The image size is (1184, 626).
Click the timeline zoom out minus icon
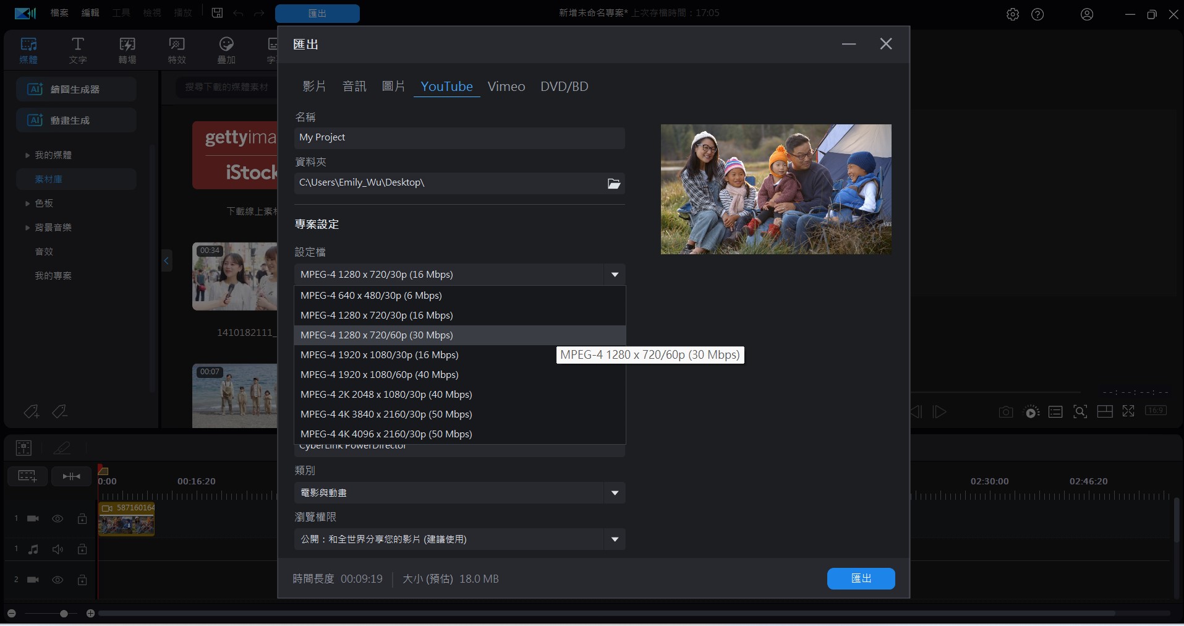[x=12, y=614]
